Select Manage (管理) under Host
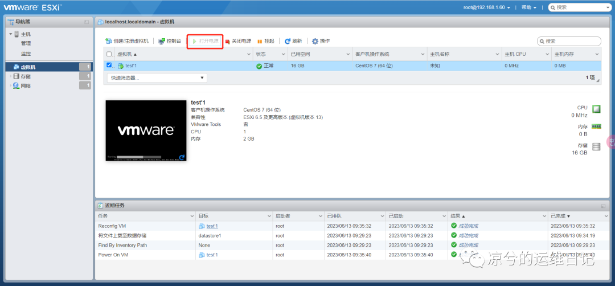This screenshot has width=615, height=286. [26, 43]
